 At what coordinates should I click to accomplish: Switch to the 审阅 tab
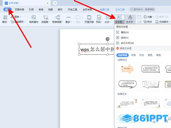pos(41,9)
